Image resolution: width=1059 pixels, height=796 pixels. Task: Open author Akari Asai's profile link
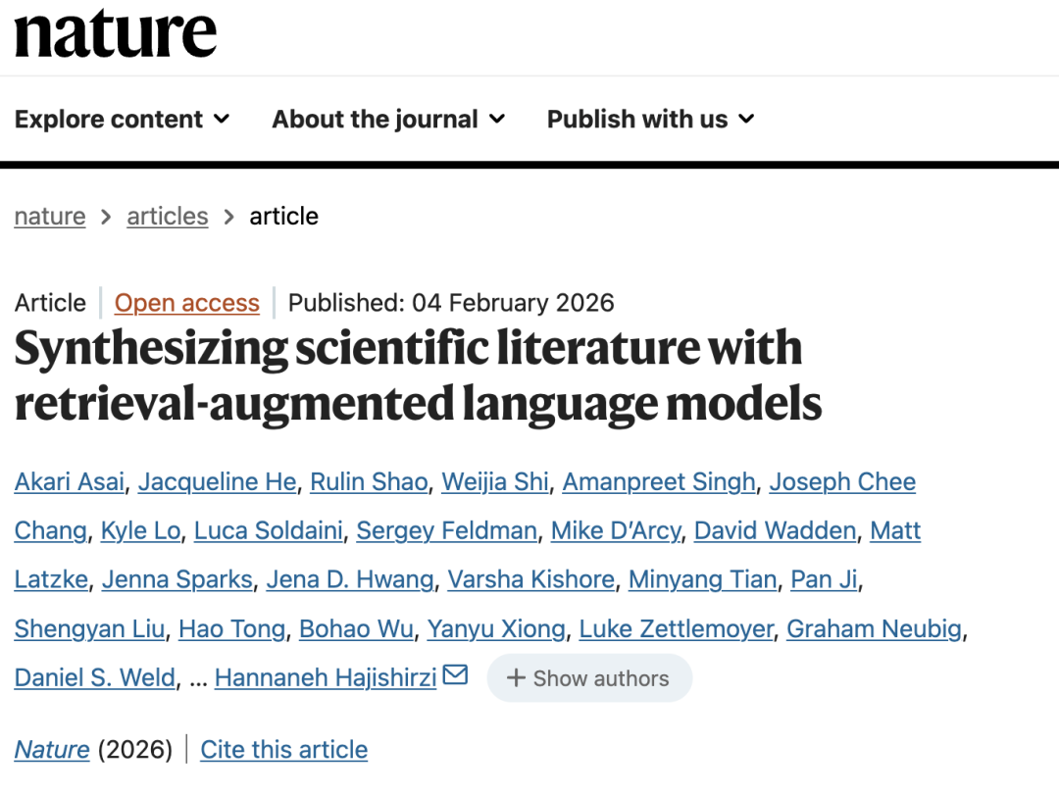click(x=70, y=482)
